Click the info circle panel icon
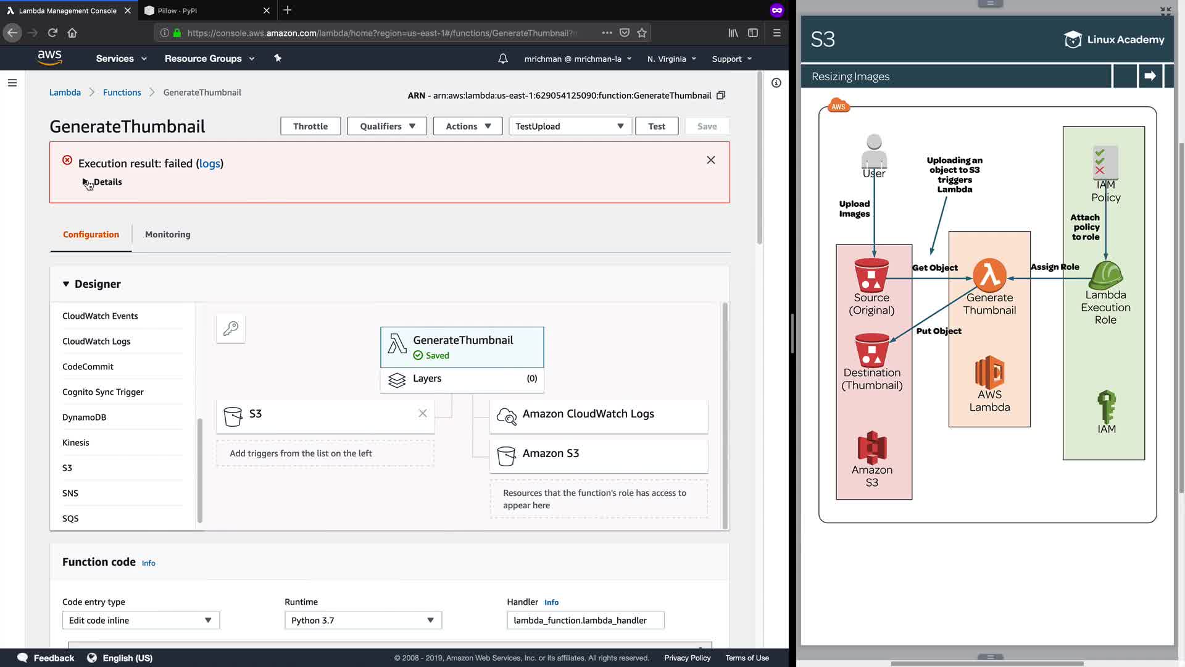The height and width of the screenshot is (667, 1185). tap(776, 83)
